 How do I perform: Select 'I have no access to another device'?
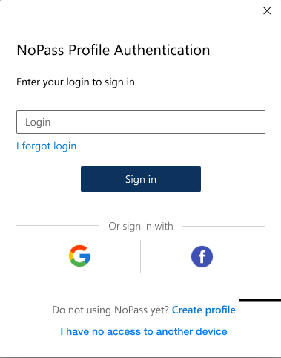144,331
